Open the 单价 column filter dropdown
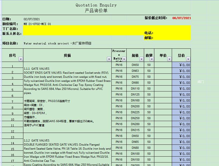219x166 pixels. pos(169,59)
